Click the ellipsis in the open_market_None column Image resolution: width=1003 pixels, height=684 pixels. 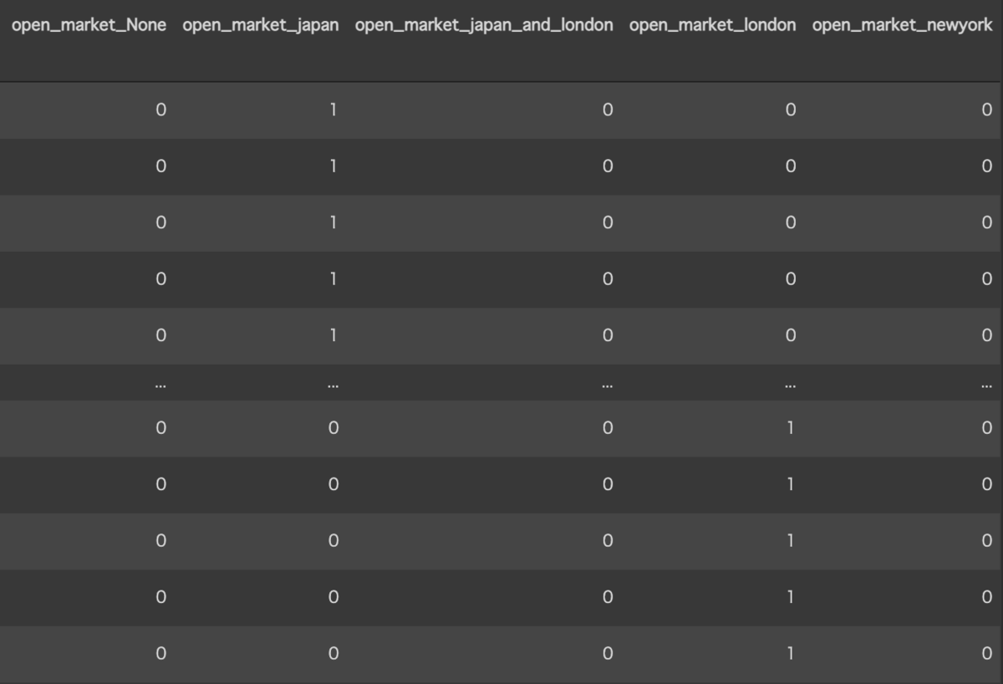coord(160,386)
